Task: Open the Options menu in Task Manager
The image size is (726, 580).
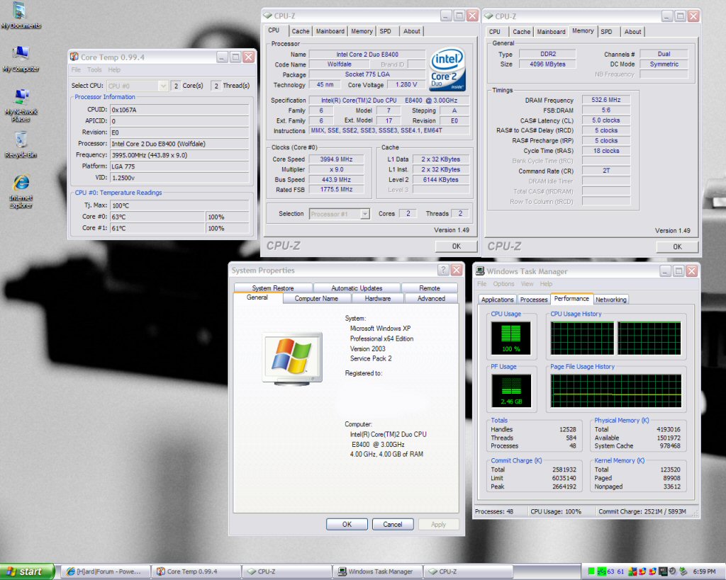Action: 503,284
